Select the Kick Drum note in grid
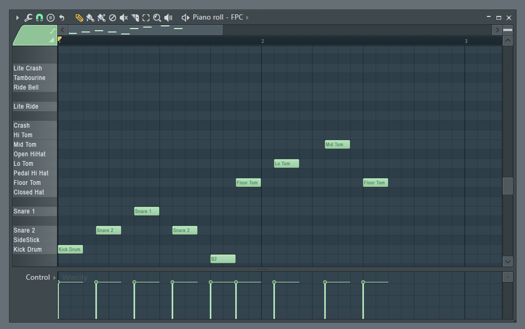The width and height of the screenshot is (525, 329). [70, 249]
